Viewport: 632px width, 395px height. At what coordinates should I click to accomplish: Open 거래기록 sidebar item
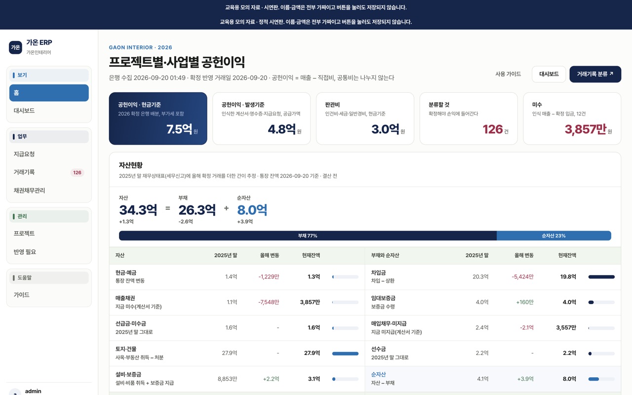coord(49,172)
